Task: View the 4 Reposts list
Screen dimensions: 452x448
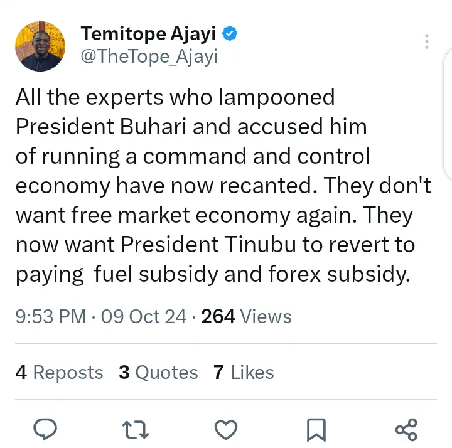Action: tap(59, 373)
